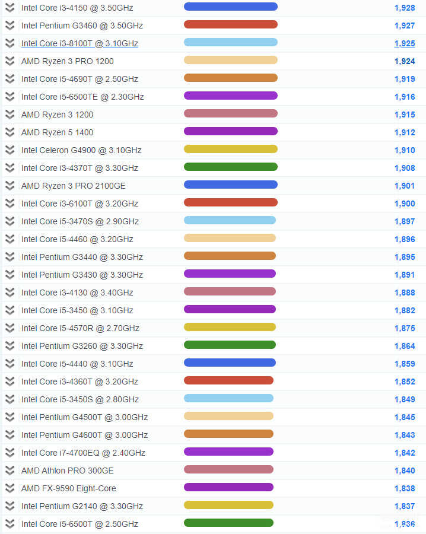The width and height of the screenshot is (426, 534).
Task: Click the 1,888 score for i3-4130
Action: [405, 293]
